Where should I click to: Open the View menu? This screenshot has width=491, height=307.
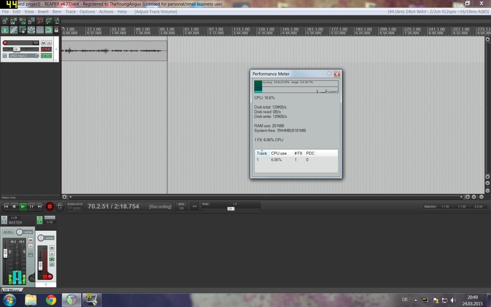tap(29, 12)
